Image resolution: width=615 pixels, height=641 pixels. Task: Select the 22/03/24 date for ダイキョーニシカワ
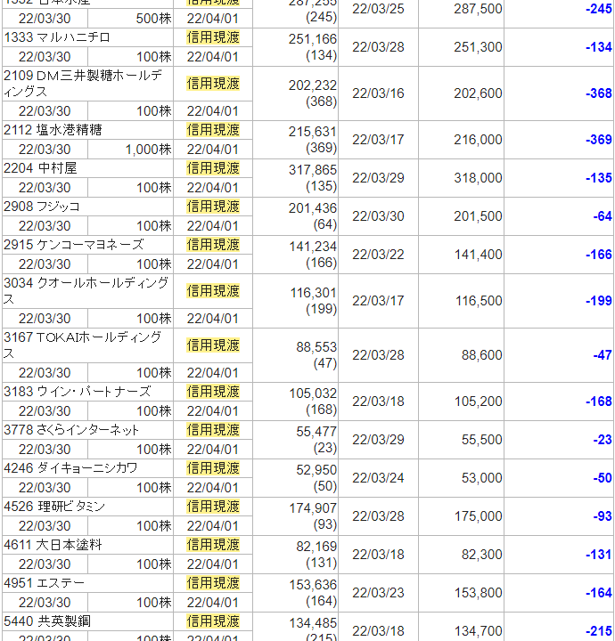coord(378,478)
